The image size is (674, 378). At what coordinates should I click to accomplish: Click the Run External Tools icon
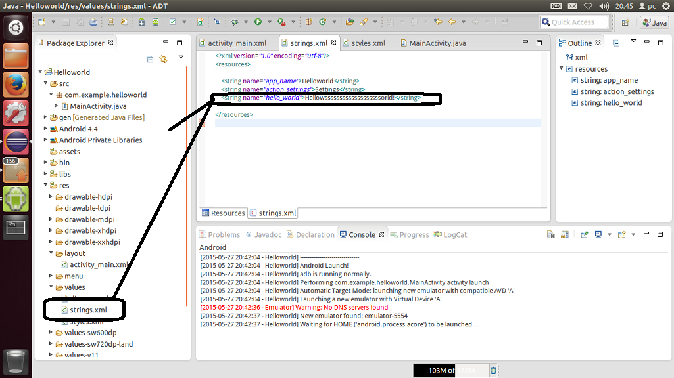pos(281,22)
